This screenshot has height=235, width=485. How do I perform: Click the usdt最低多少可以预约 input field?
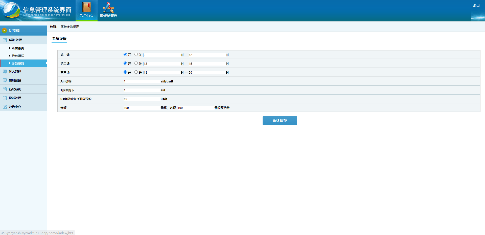pyautogui.click(x=141, y=99)
